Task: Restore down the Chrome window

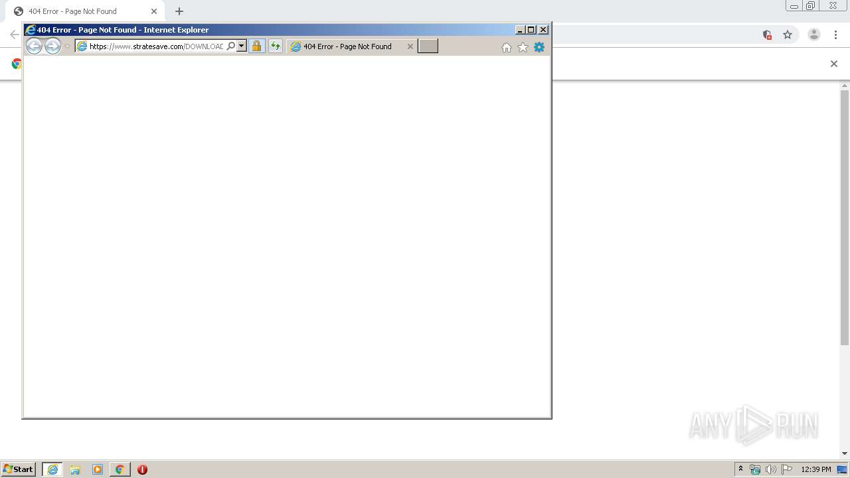Action: tap(811, 6)
